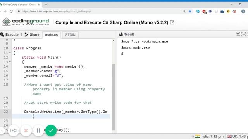Click the output 'g' in Result panel

click(x=122, y=53)
